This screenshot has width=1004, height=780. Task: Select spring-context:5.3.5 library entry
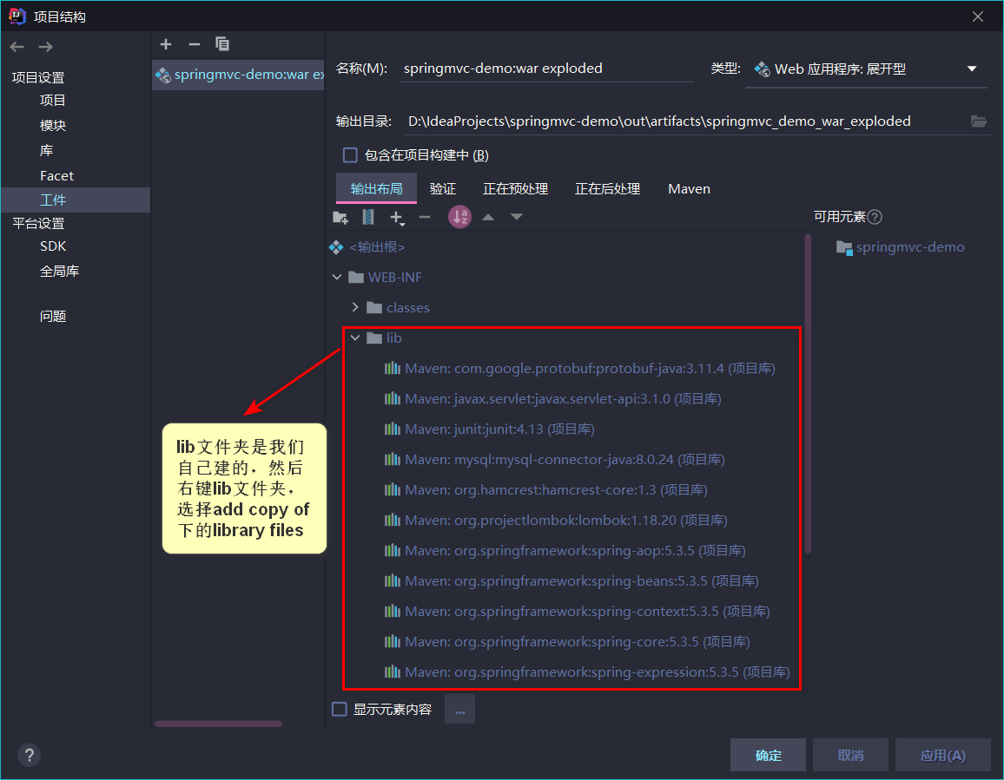[577, 612]
